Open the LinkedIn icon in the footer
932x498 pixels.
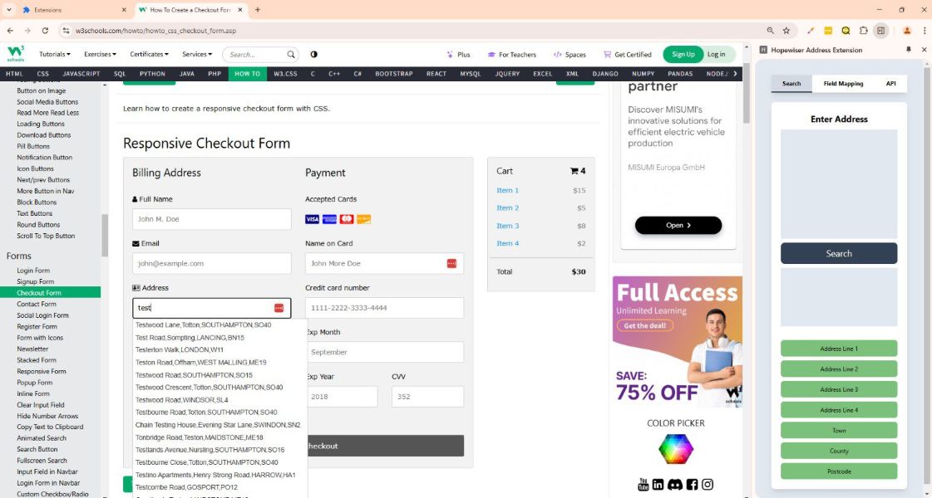[658, 484]
